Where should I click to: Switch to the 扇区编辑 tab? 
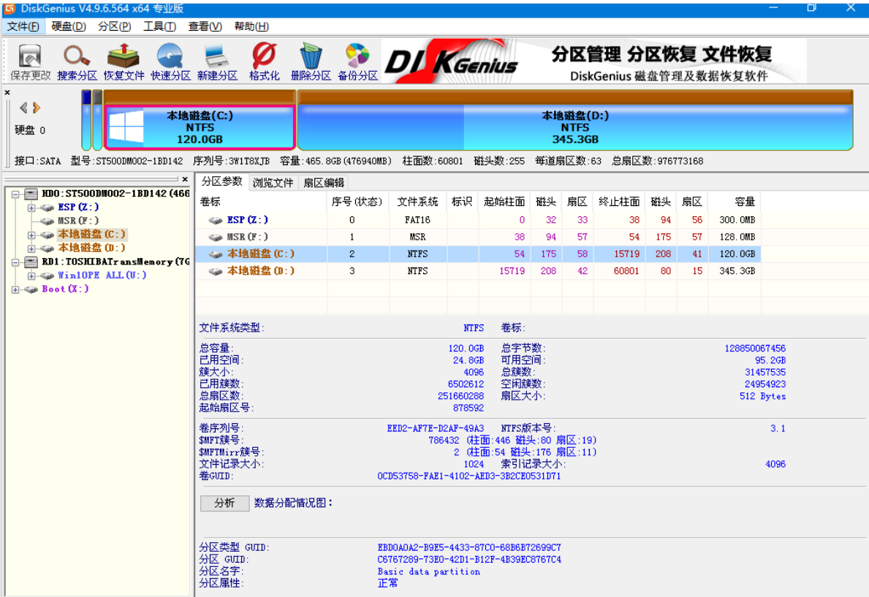pyautogui.click(x=323, y=183)
